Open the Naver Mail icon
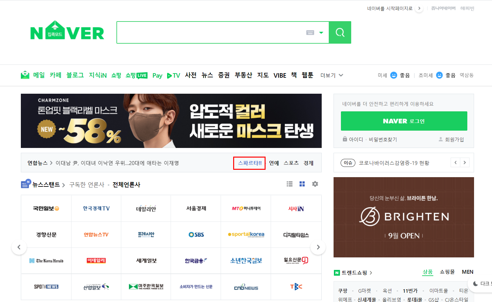This screenshot has height=302, width=492. [x=25, y=75]
